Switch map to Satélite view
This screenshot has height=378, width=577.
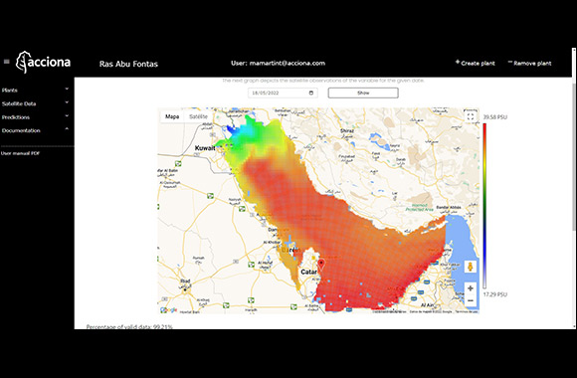(198, 116)
